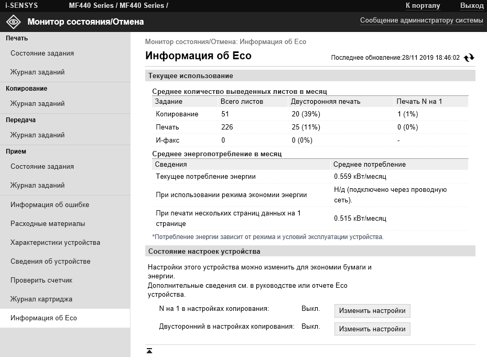Open Сообщение администратору системы link
This screenshot has height=357, width=487.
421,20
